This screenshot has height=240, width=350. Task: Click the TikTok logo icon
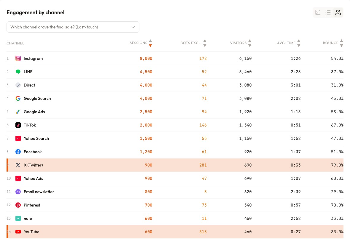[x=18, y=125]
